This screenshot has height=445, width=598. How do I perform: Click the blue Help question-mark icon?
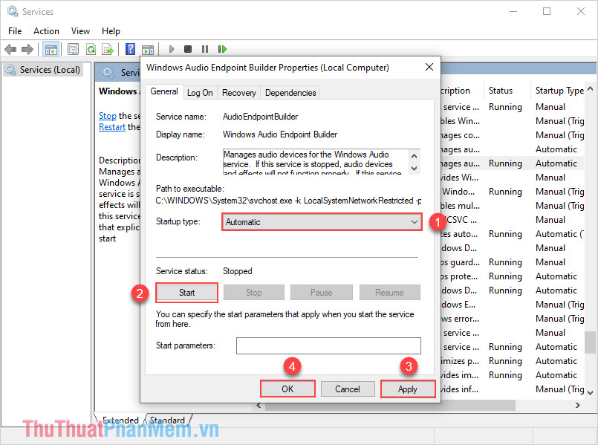(x=131, y=49)
